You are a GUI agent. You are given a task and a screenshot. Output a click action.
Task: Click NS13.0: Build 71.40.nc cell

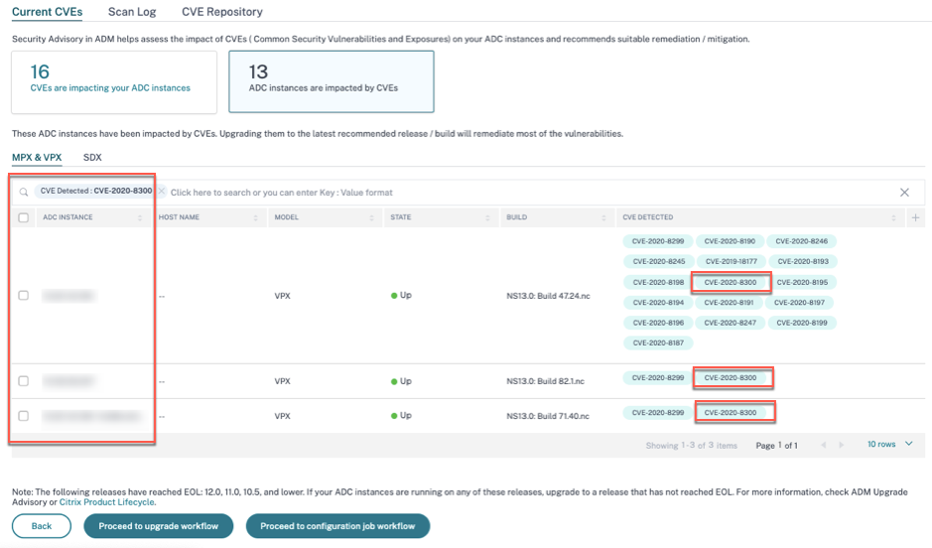click(x=548, y=416)
